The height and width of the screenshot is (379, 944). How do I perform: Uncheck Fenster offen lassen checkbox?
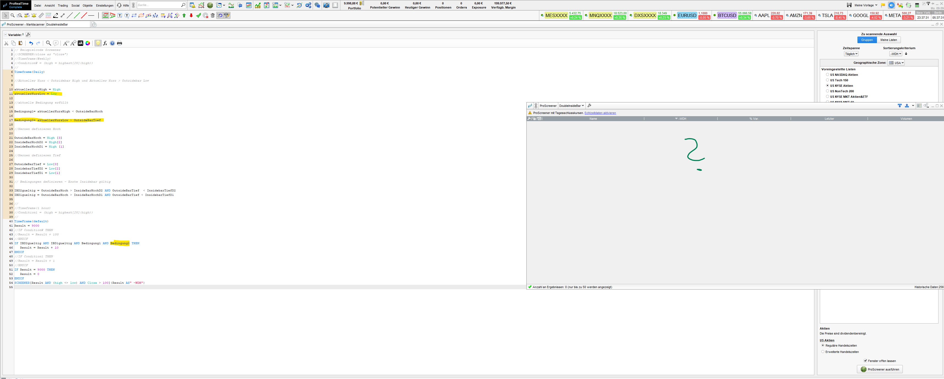[865, 361]
